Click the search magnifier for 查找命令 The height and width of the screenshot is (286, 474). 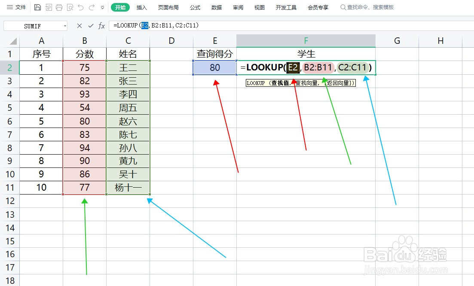[x=343, y=7]
